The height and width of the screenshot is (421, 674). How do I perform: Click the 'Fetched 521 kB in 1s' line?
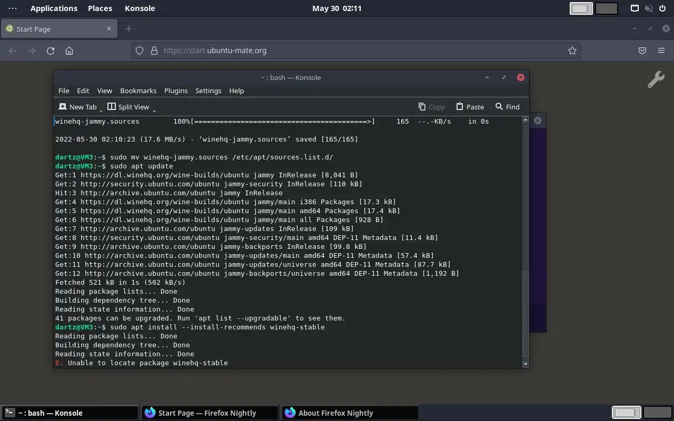tap(121, 283)
